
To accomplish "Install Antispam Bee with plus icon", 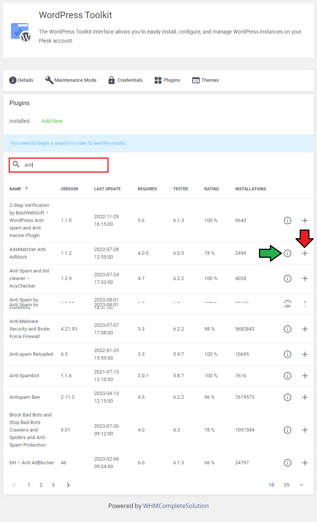I will (x=305, y=397).
